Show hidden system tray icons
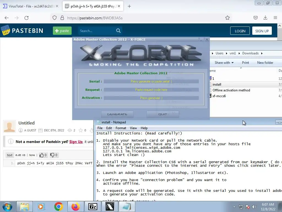Viewport: 282px width, 212px height. [x=234, y=207]
